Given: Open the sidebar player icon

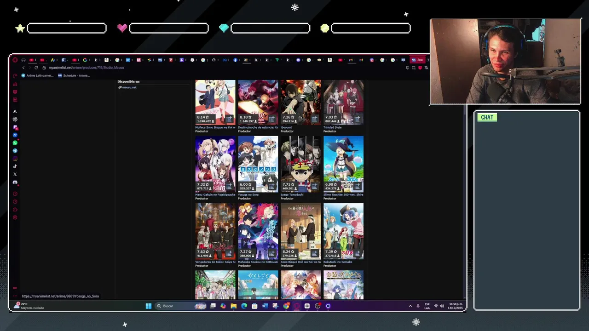Looking at the screenshot, I should pyautogui.click(x=15, y=194).
